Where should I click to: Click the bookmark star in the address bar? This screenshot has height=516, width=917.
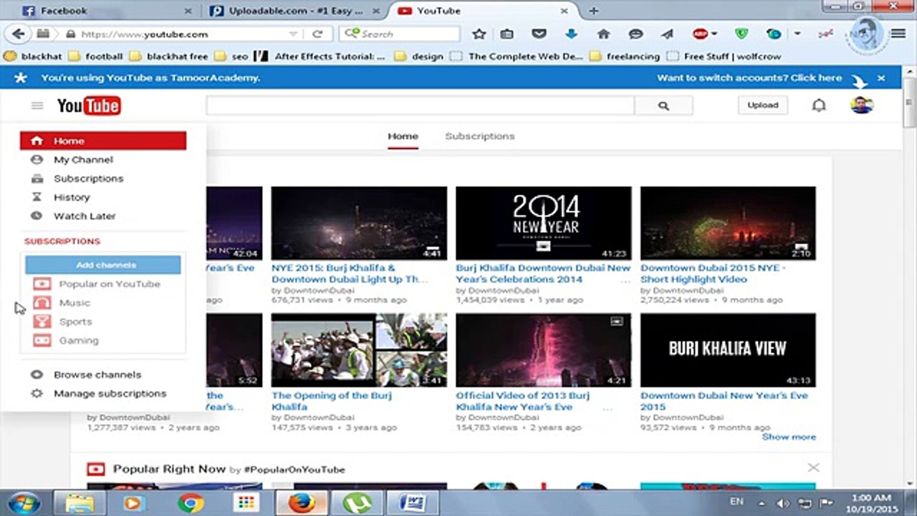479,34
